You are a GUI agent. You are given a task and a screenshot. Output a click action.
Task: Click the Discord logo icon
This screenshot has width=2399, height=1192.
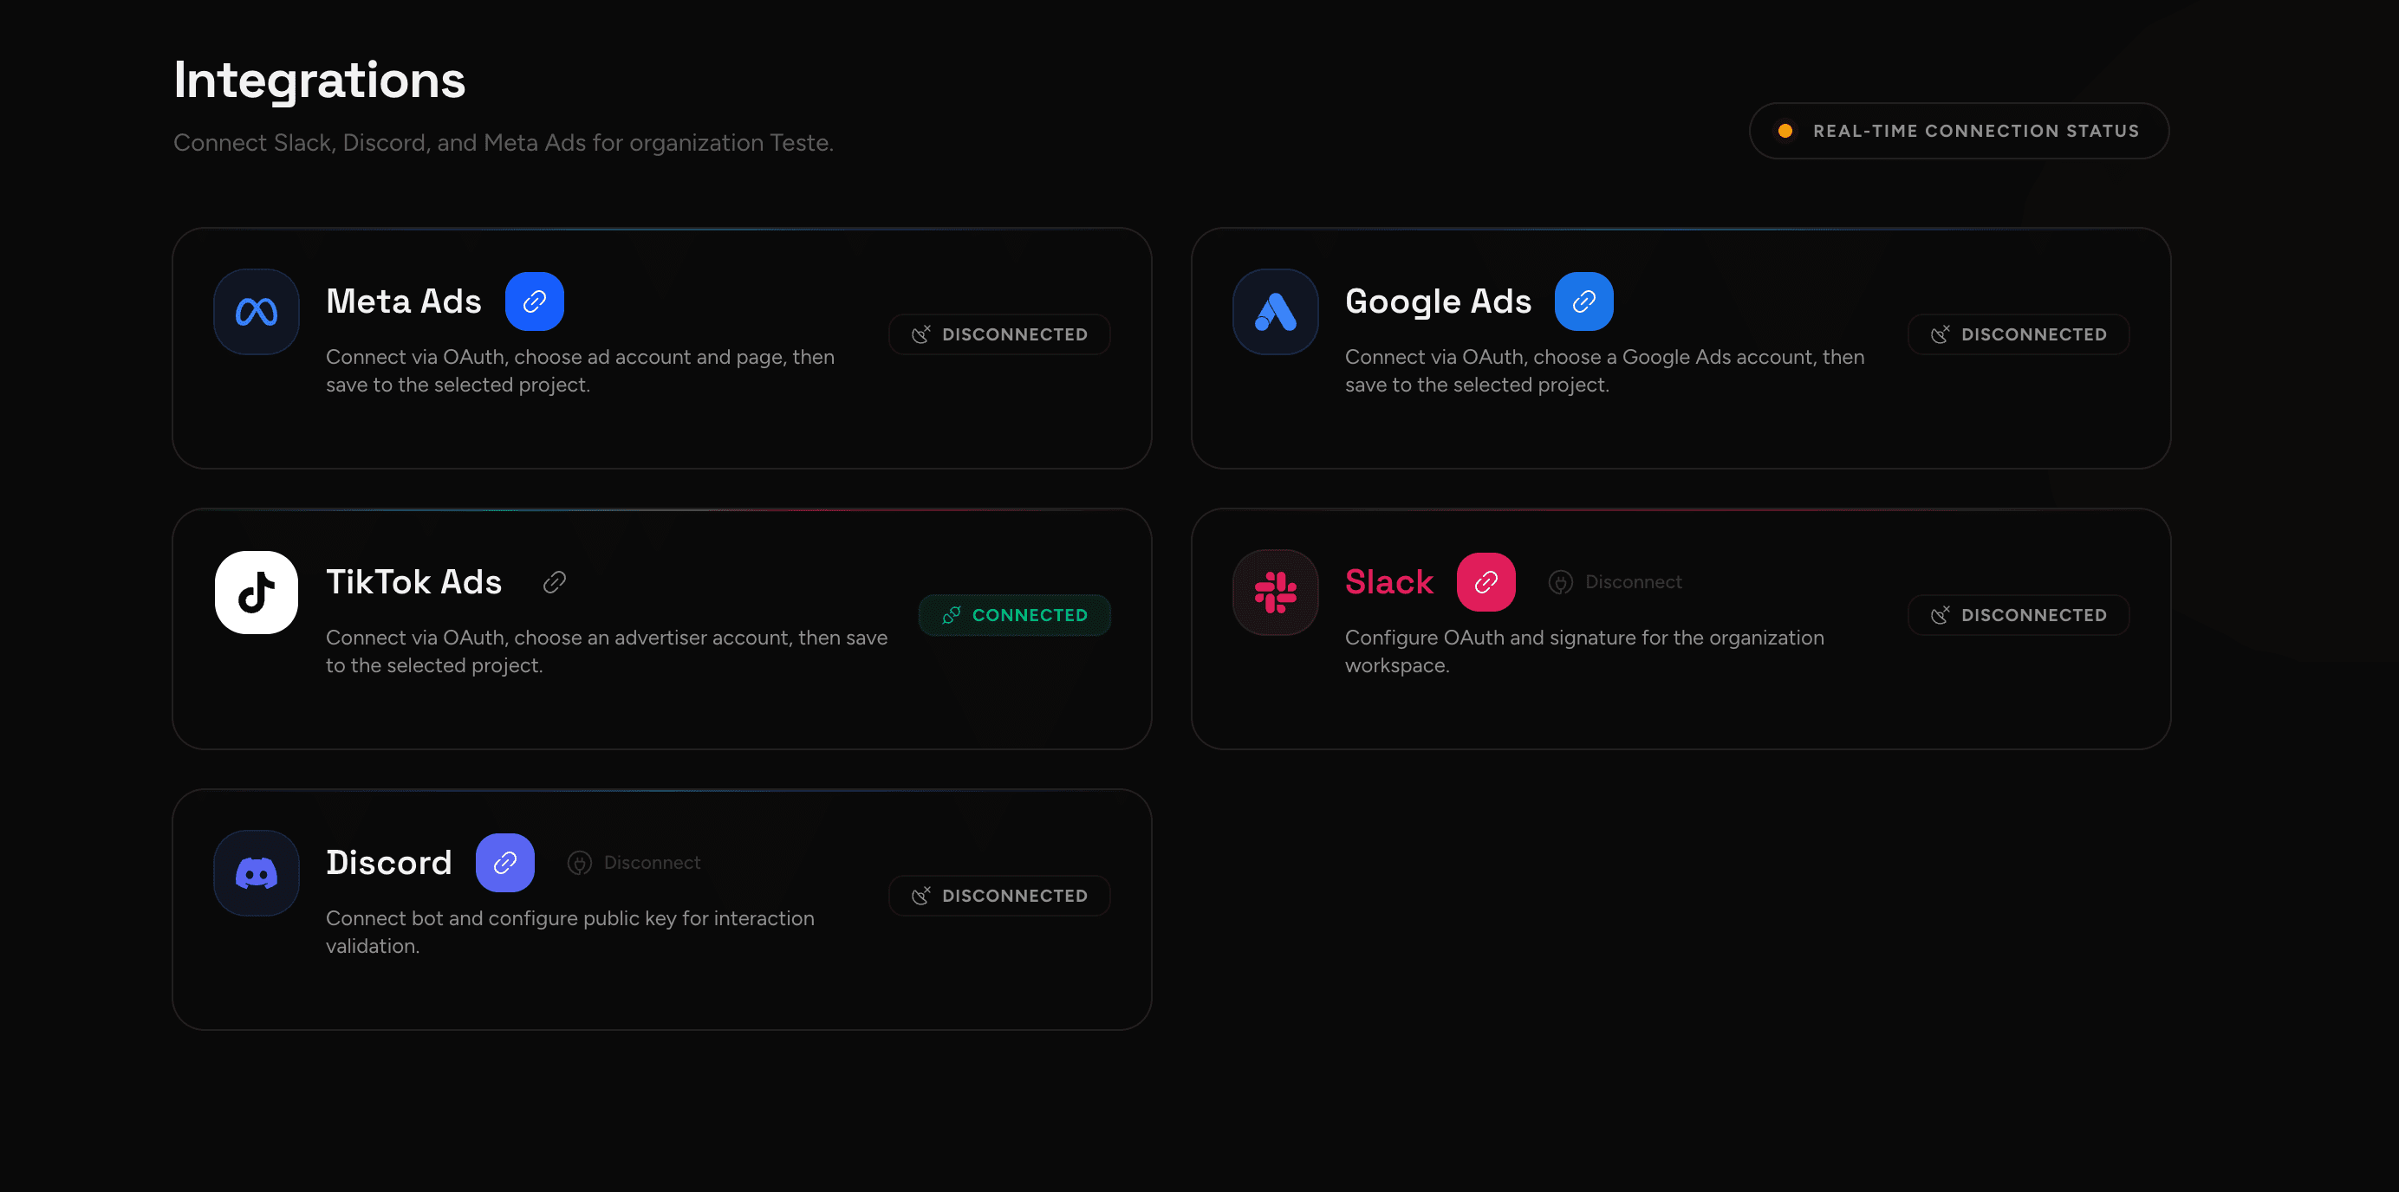[256, 873]
